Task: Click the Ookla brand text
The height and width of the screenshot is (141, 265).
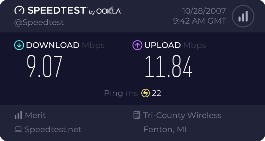Action: (109, 11)
